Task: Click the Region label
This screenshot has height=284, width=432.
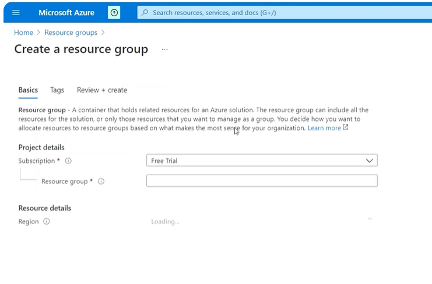Action: pos(29,222)
